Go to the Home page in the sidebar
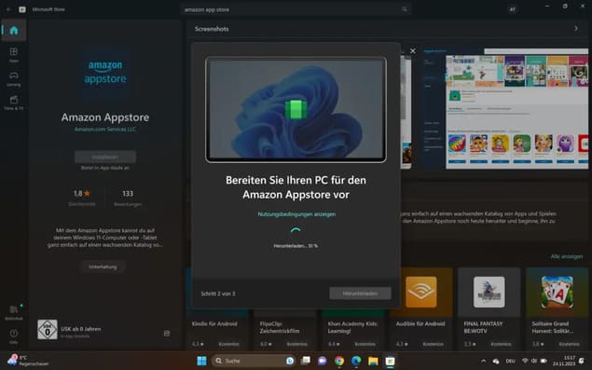This screenshot has height=370, width=592. tap(14, 30)
